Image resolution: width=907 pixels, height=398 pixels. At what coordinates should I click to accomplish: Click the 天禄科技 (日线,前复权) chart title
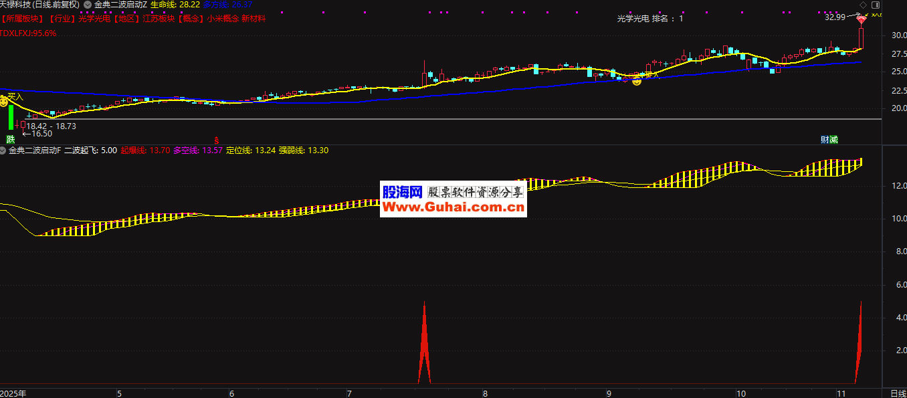click(40, 5)
